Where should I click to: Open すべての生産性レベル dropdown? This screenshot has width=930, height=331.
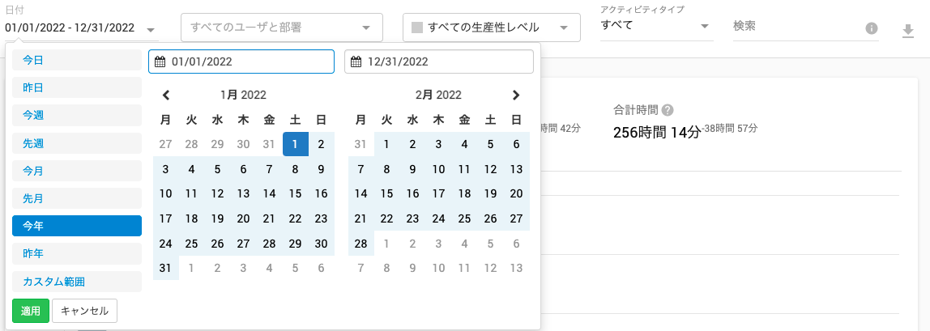(x=491, y=28)
